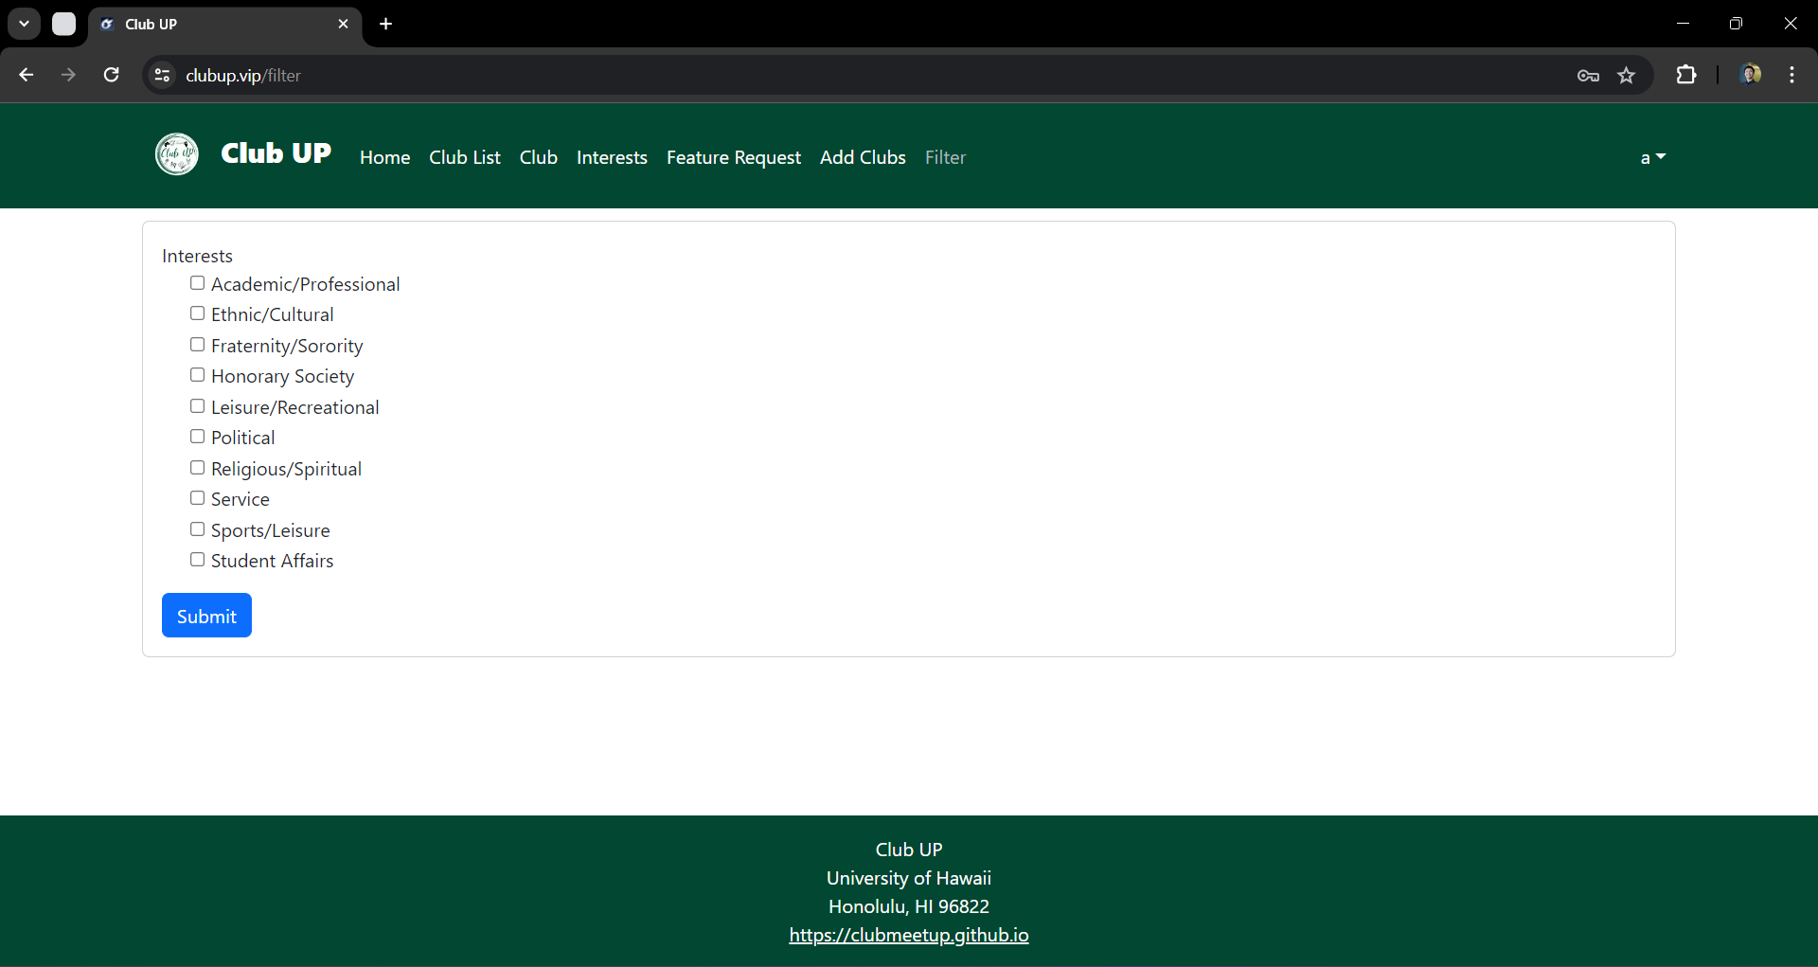Open the tab search dropdown arrow

pyautogui.click(x=25, y=24)
